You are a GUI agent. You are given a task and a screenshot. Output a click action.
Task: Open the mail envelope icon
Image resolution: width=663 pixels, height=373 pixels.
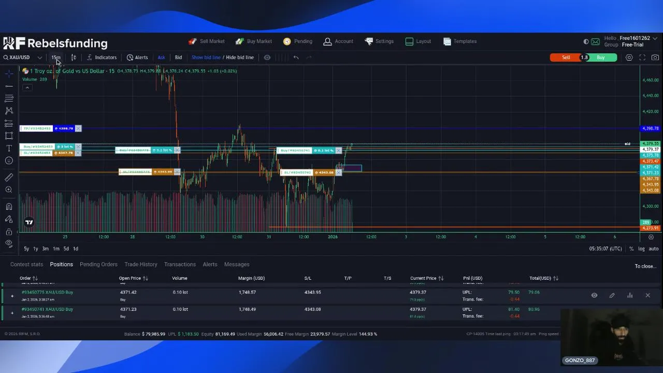tap(595, 41)
